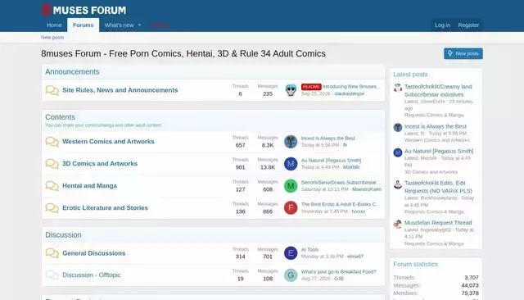Open sidebar 'Au Naturel [Pegasus Smith]' post
This screenshot has width=524, height=300.
[x=439, y=151]
